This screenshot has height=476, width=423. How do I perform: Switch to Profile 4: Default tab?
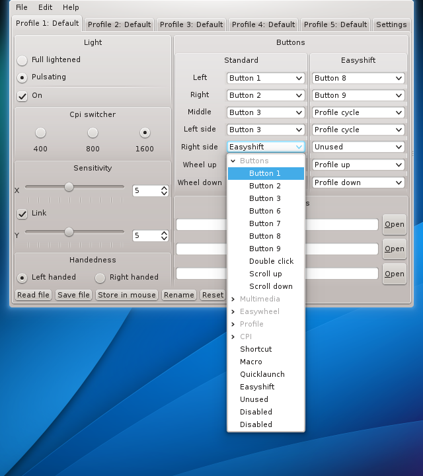tap(264, 24)
